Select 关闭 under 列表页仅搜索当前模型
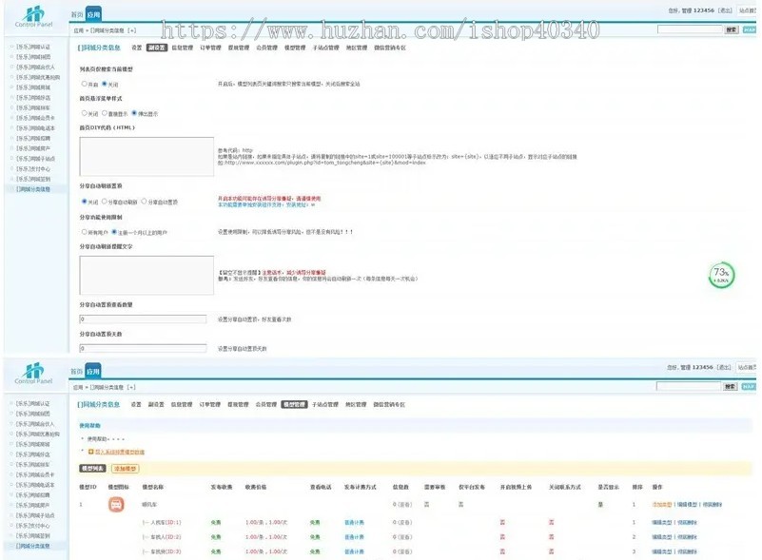The image size is (762, 560). coord(105,84)
